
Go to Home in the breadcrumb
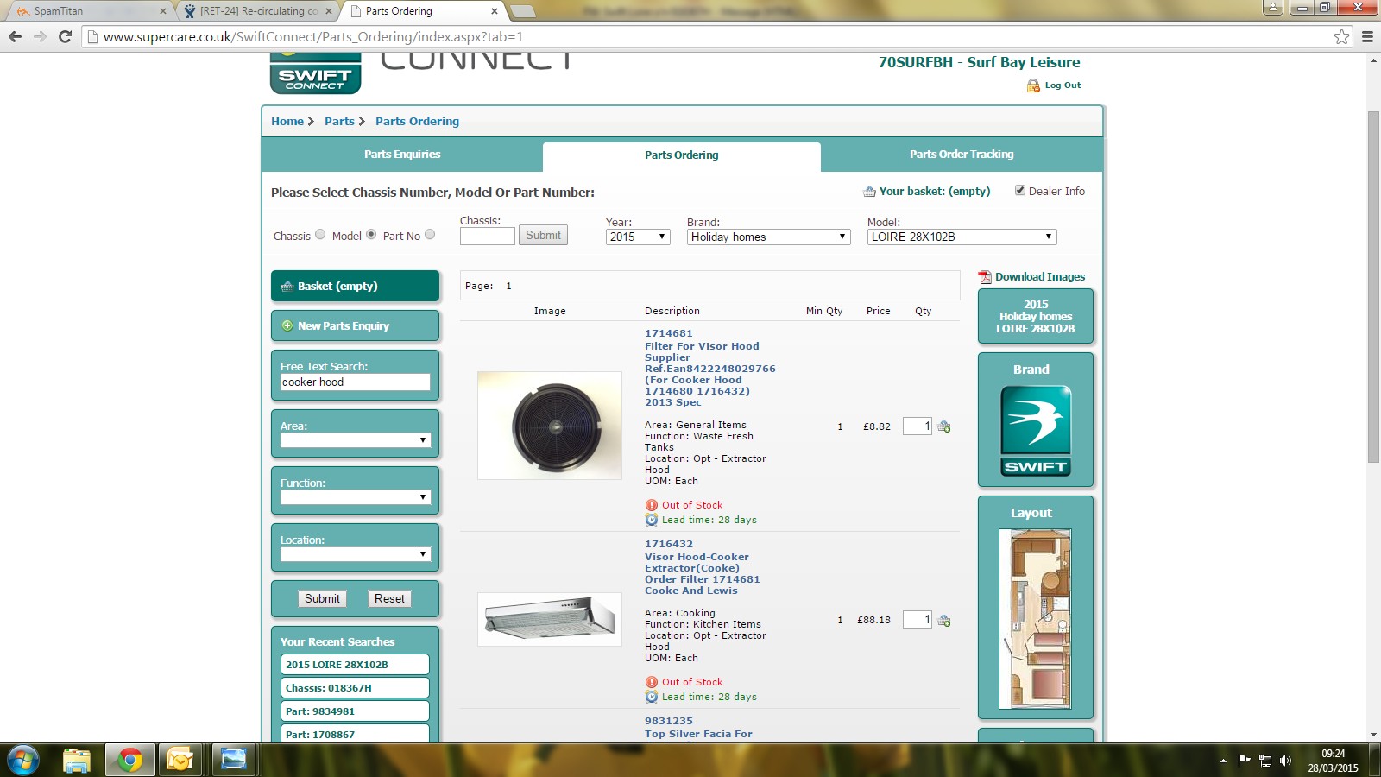tap(287, 122)
